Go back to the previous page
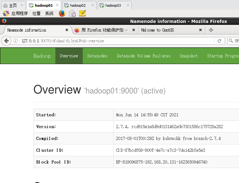Viewport: 239px width, 183px height. [6, 41]
